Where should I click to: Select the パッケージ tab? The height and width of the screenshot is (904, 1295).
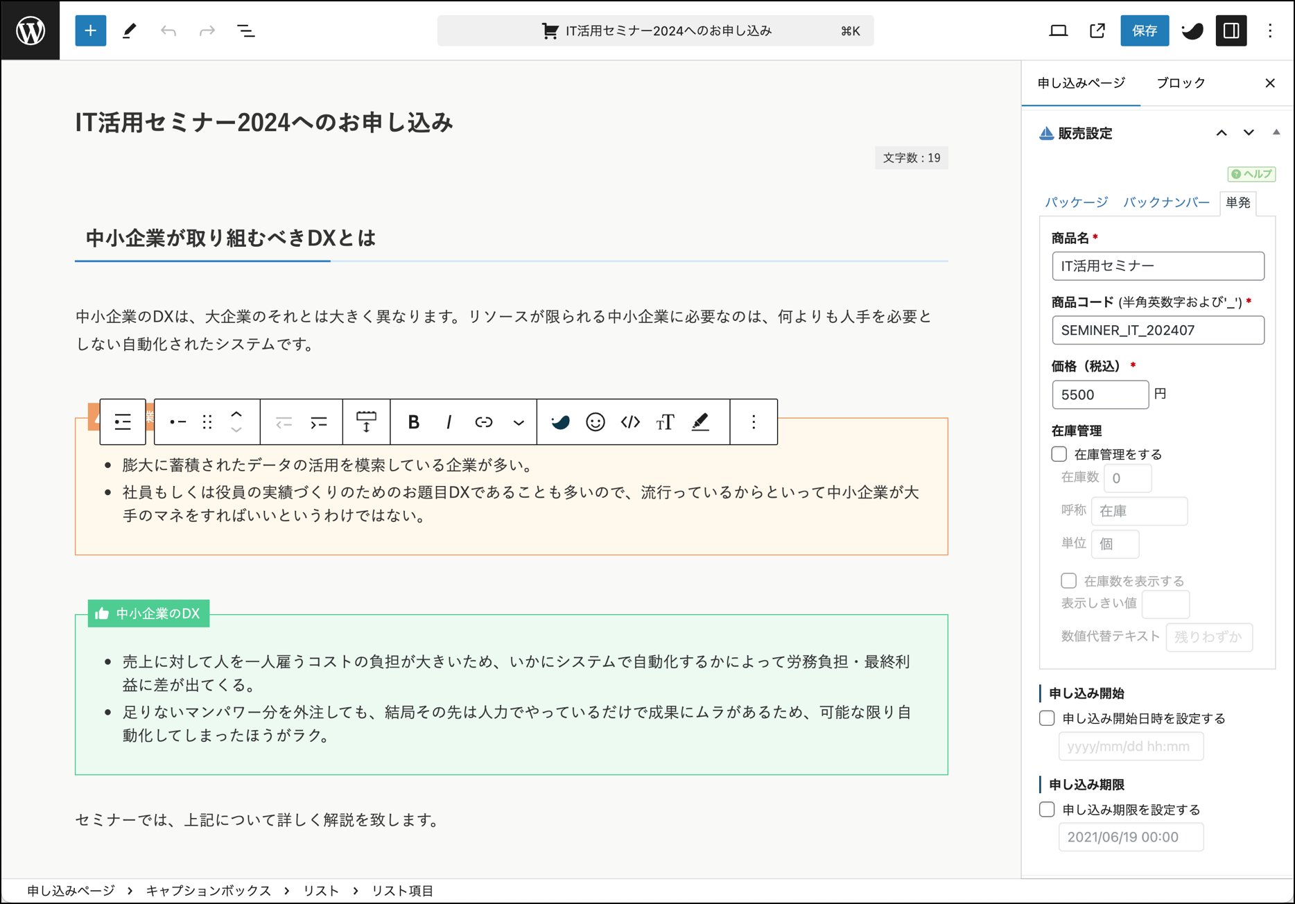[1076, 202]
